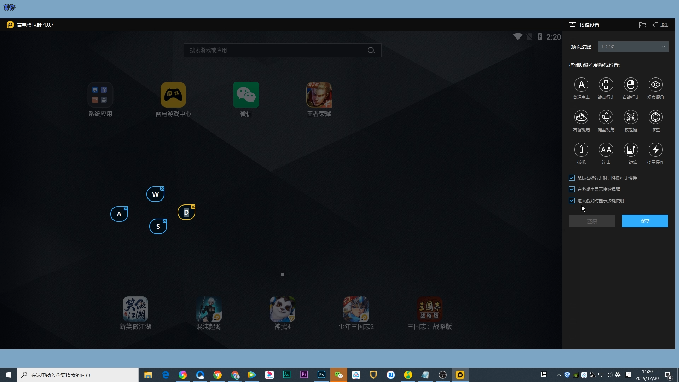This screenshot has width=679, height=382.
Task: Expand the 预设按键 preset dropdown
Action: pyautogui.click(x=633, y=47)
